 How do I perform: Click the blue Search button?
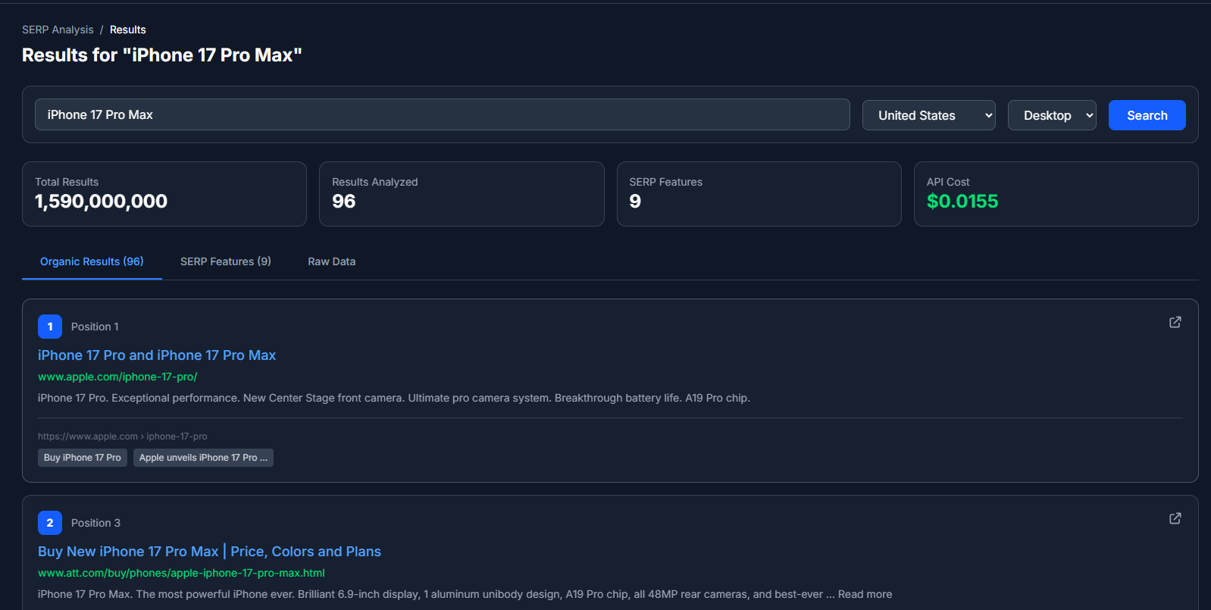click(x=1147, y=115)
